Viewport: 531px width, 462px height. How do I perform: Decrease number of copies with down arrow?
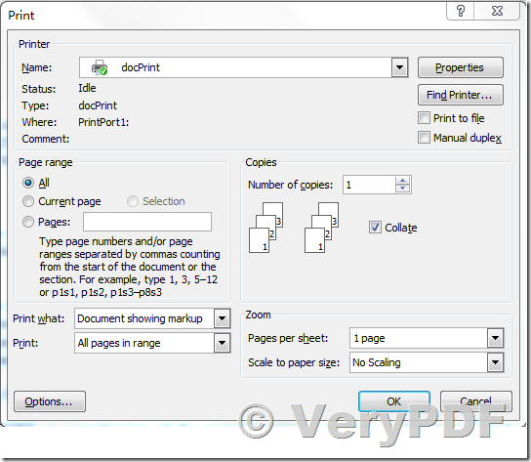(403, 189)
